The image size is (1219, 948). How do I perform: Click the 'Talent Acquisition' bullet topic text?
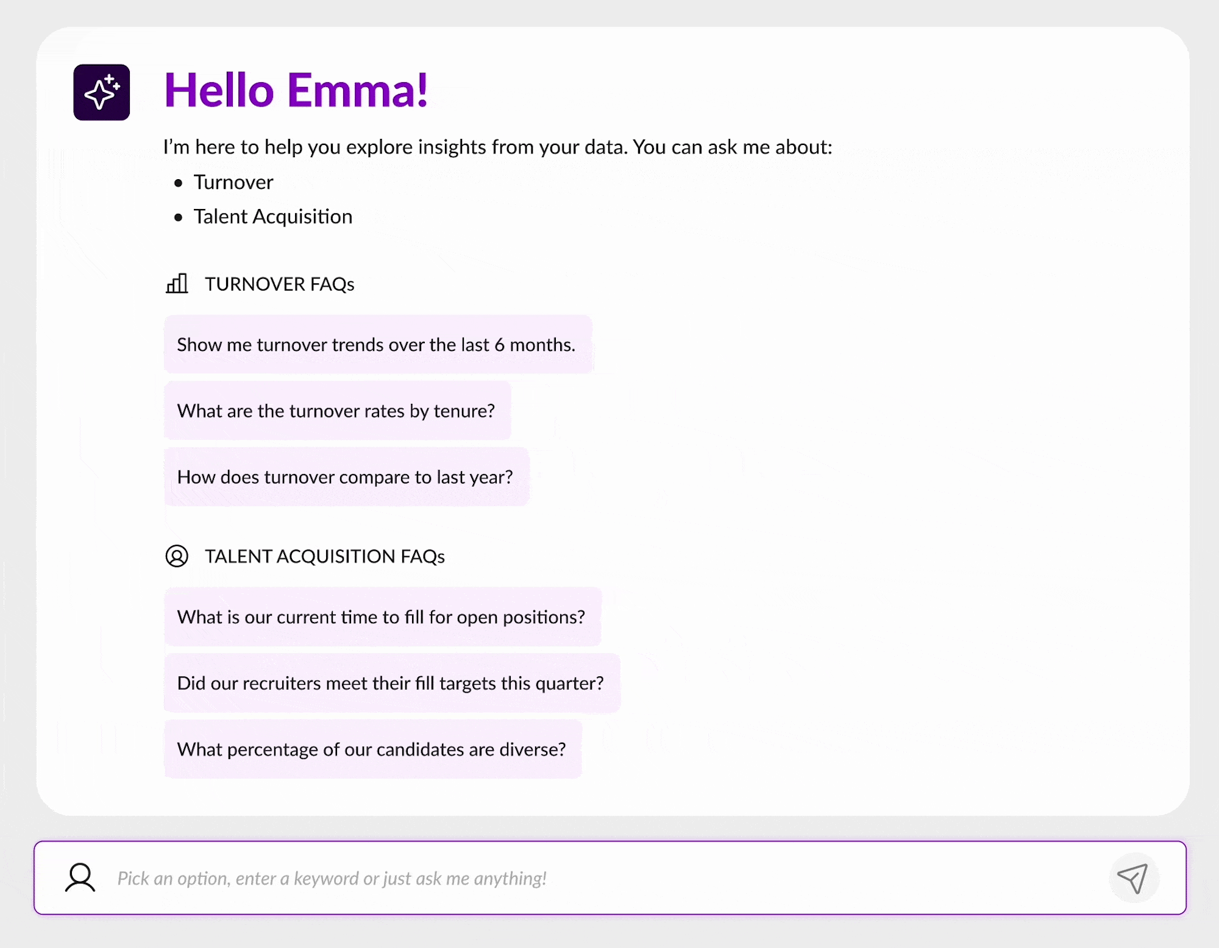coord(272,216)
